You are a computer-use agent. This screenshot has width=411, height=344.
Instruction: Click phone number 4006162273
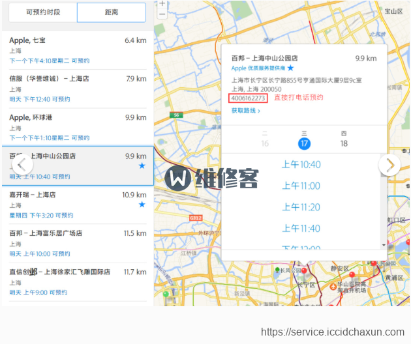point(248,98)
